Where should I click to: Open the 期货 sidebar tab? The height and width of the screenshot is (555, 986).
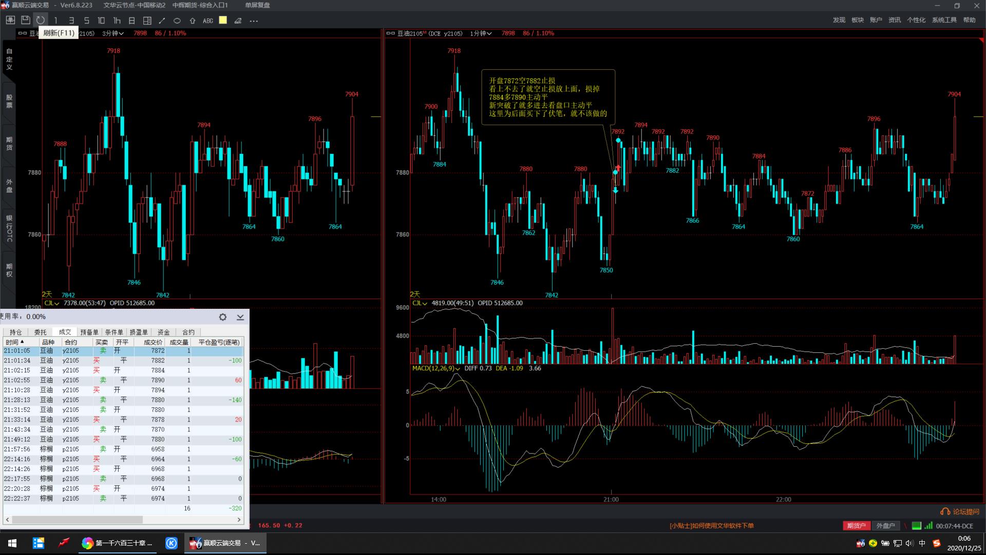pyautogui.click(x=9, y=144)
